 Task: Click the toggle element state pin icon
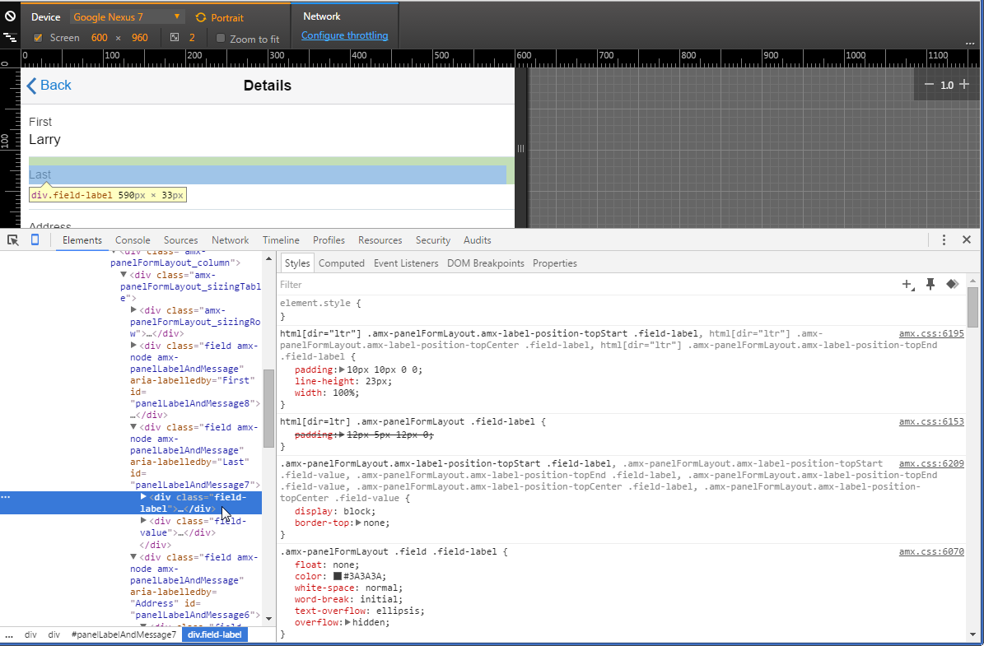click(930, 285)
